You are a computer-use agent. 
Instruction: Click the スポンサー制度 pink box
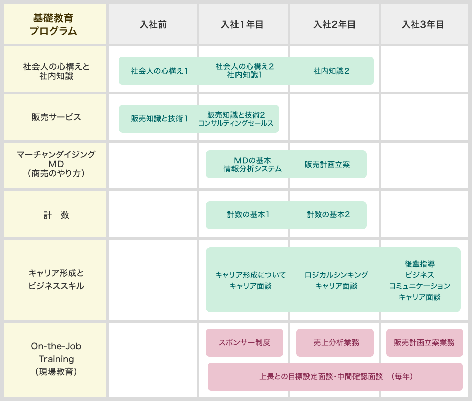pos(245,343)
